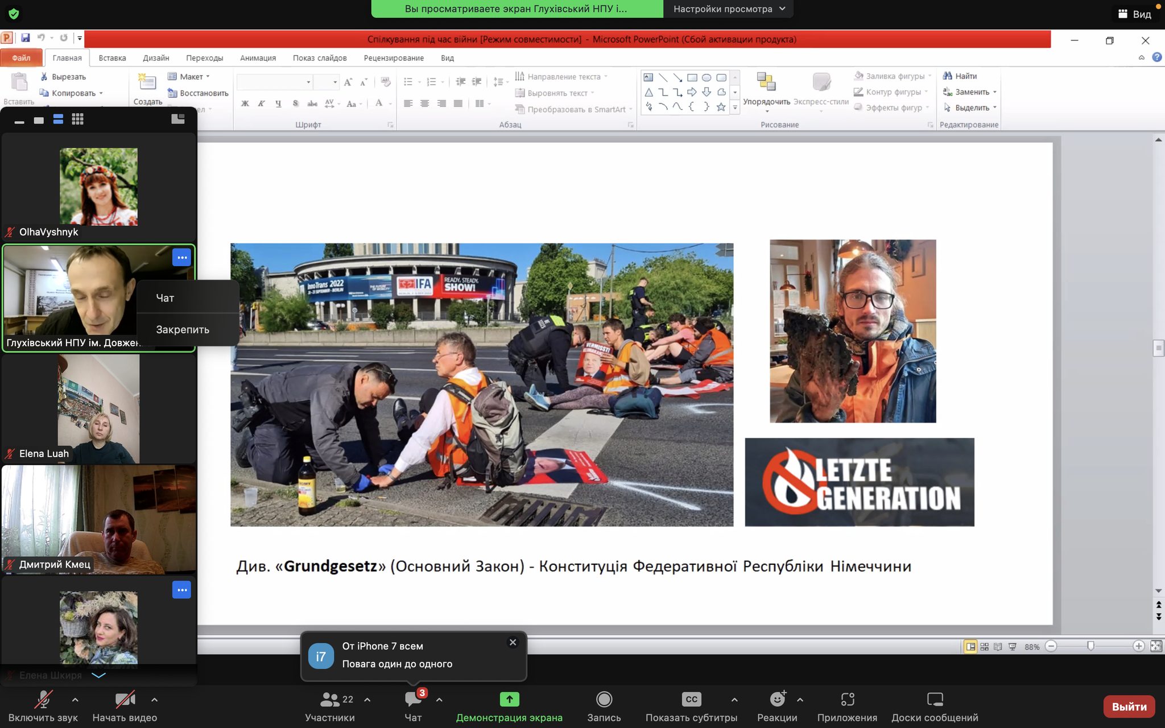
Task: Click PowerPoint help question mark icon
Action: pyautogui.click(x=1157, y=57)
